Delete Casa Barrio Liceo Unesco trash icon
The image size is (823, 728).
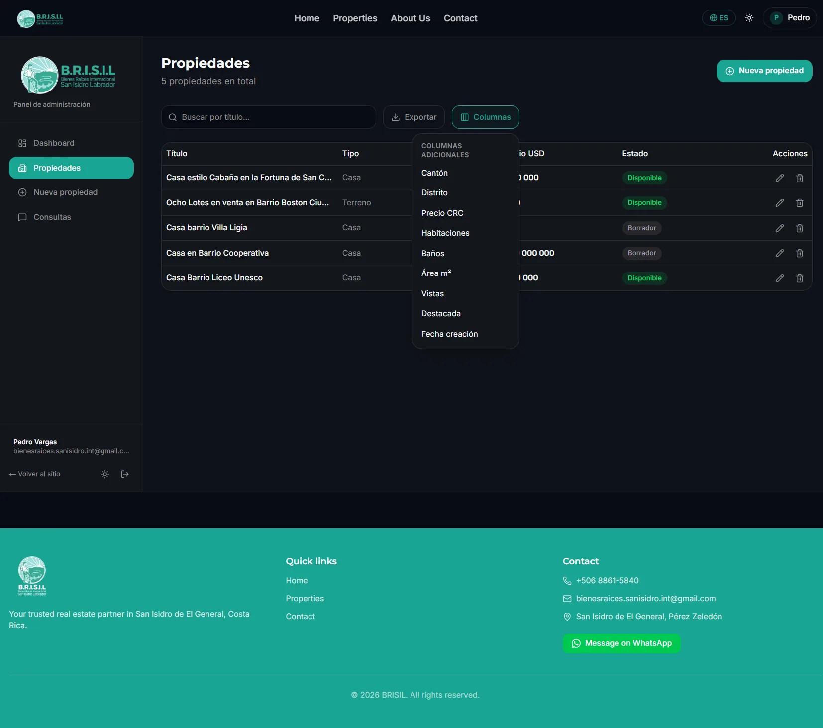800,278
